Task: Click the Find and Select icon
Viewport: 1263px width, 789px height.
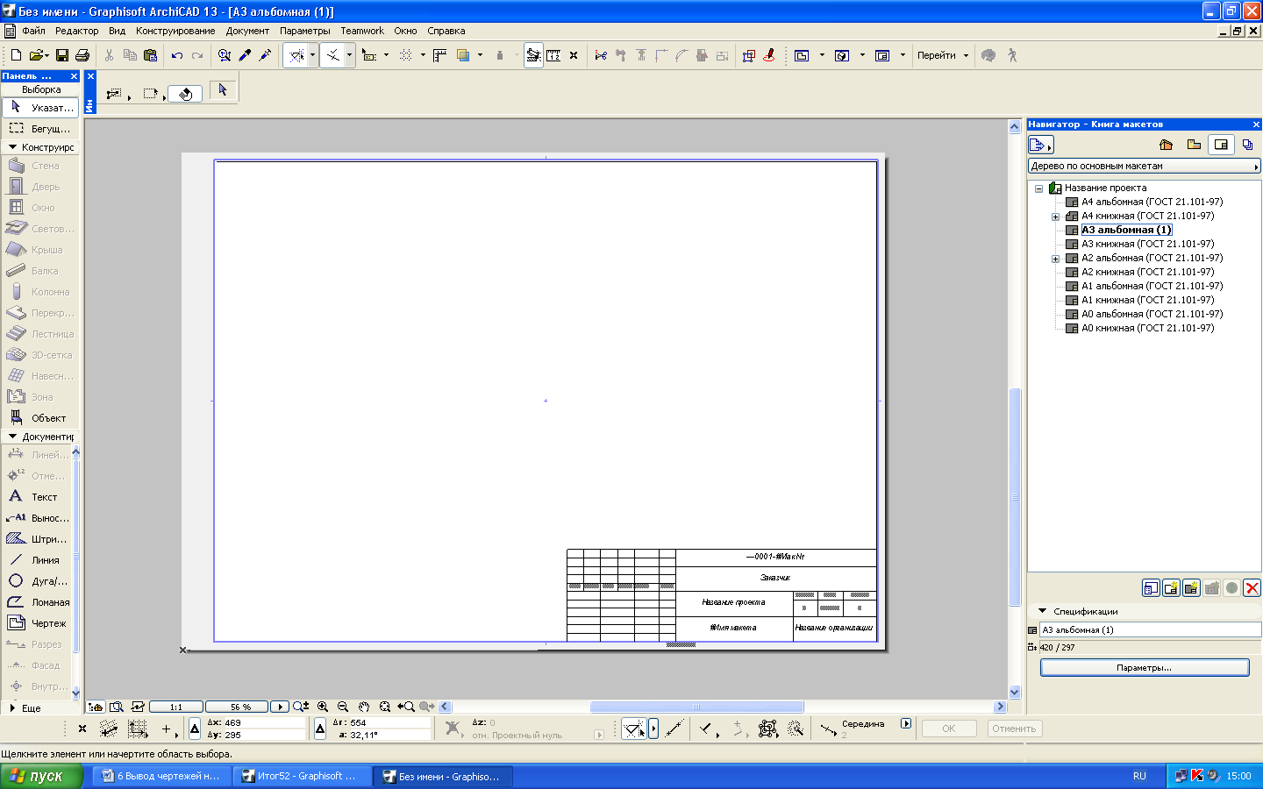Action: [x=225, y=55]
